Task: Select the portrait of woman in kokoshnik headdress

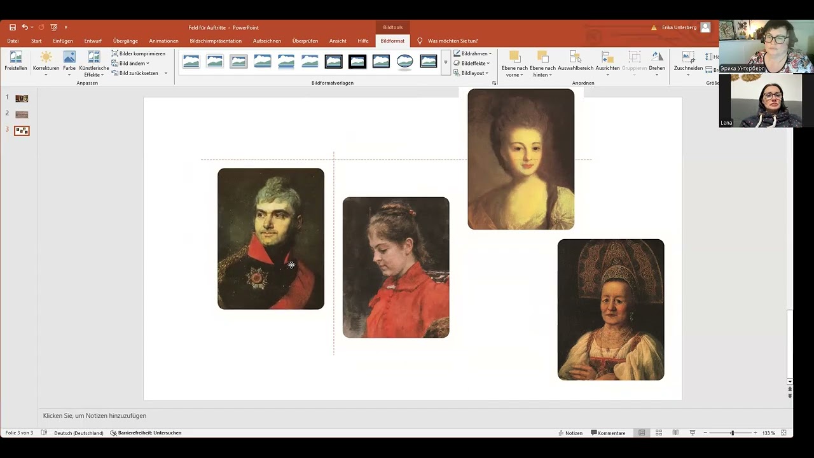Action: click(610, 310)
